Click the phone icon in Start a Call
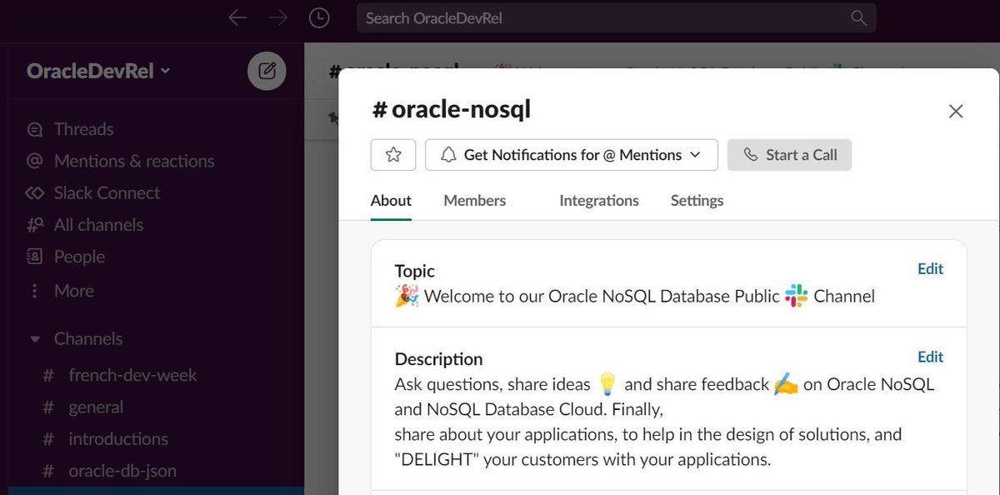 point(751,155)
